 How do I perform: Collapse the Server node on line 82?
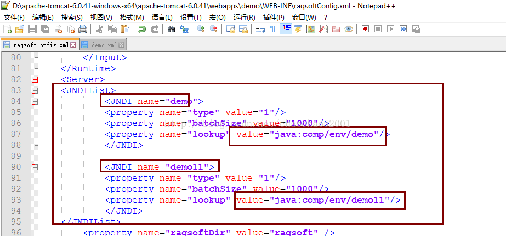pos(35,79)
